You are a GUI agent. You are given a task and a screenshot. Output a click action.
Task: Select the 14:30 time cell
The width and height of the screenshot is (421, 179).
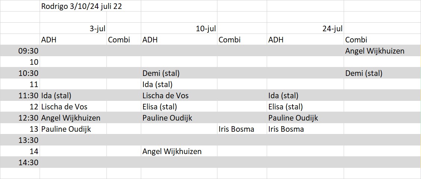(20, 162)
